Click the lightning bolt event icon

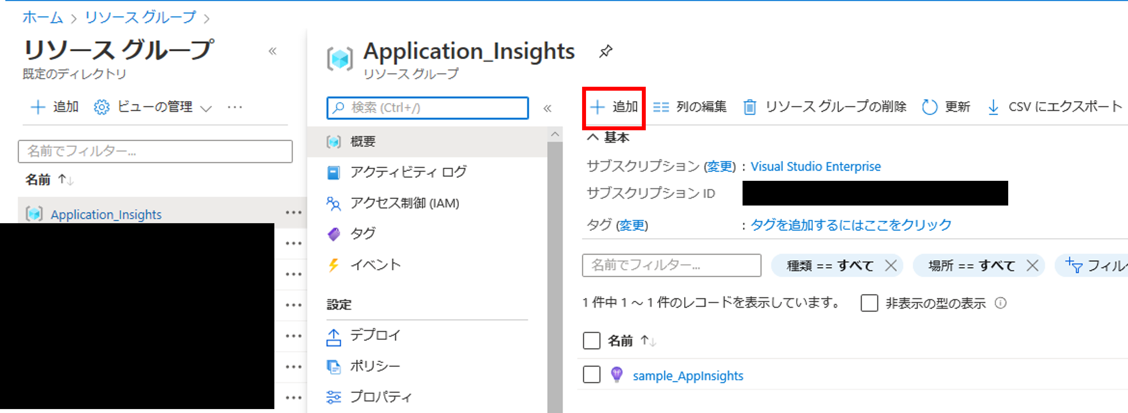334,265
